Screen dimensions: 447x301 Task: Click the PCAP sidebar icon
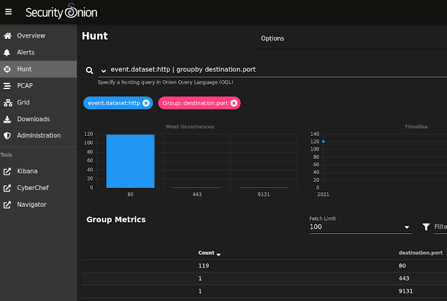(7, 86)
